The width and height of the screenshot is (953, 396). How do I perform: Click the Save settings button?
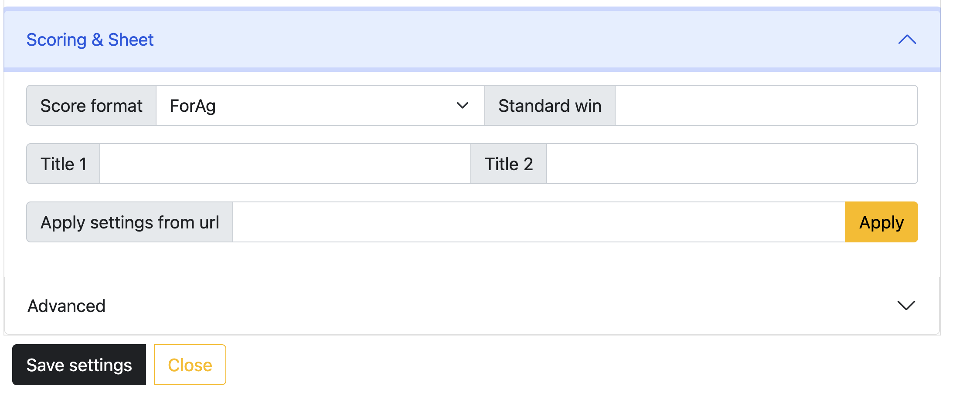[79, 365]
